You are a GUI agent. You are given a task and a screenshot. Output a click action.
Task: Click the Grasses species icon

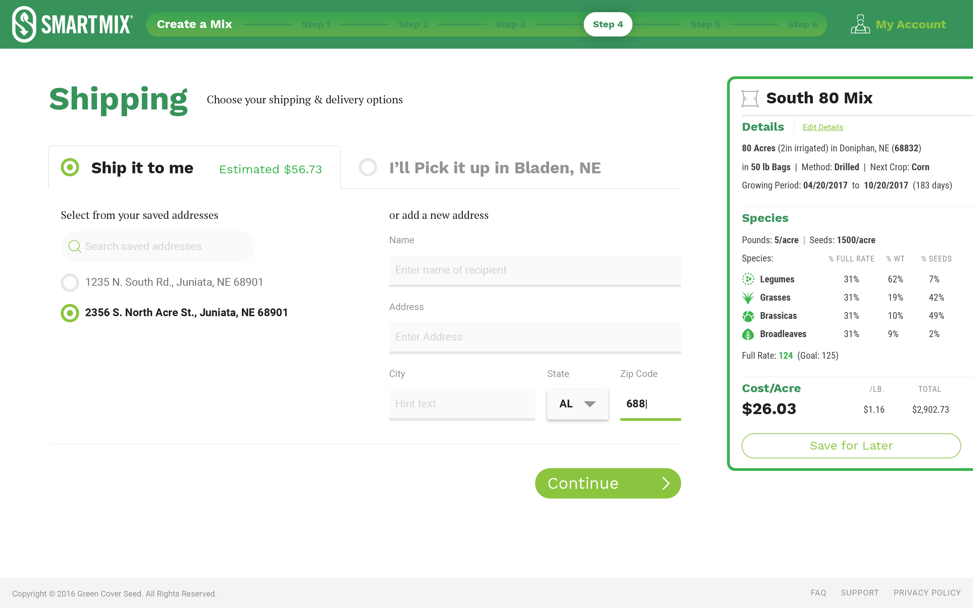pos(748,298)
